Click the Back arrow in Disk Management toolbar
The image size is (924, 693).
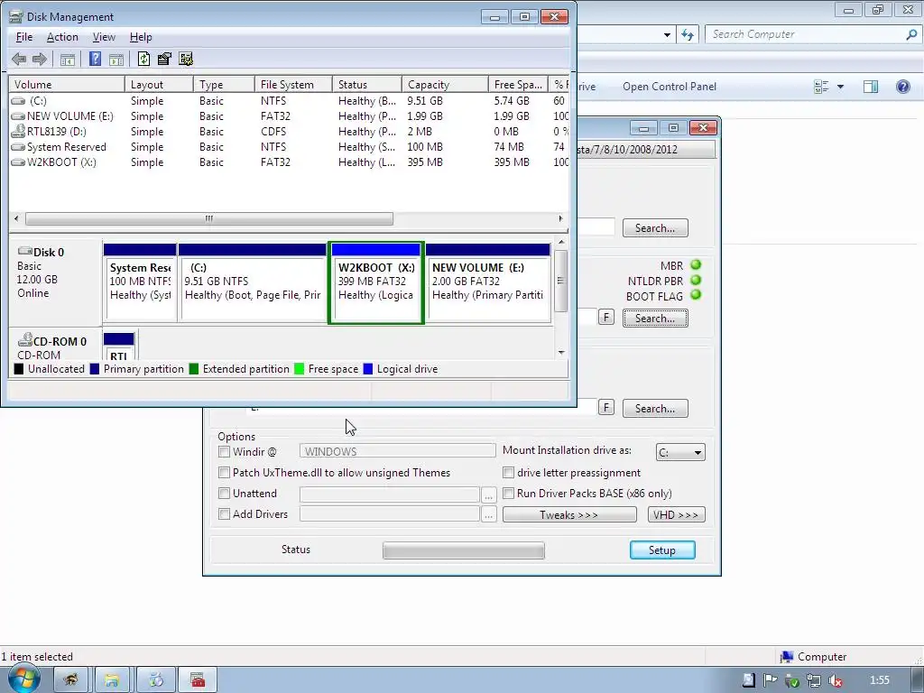19,59
